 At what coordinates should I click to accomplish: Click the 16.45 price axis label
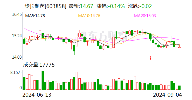(17, 14)
